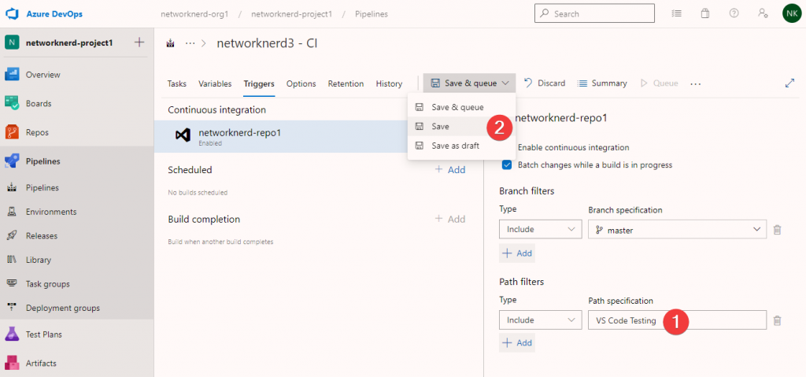The image size is (806, 377).
Task: Open the Summary view
Action: pyautogui.click(x=602, y=83)
